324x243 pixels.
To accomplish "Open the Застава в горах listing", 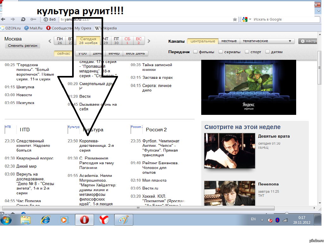I will (x=158, y=78).
